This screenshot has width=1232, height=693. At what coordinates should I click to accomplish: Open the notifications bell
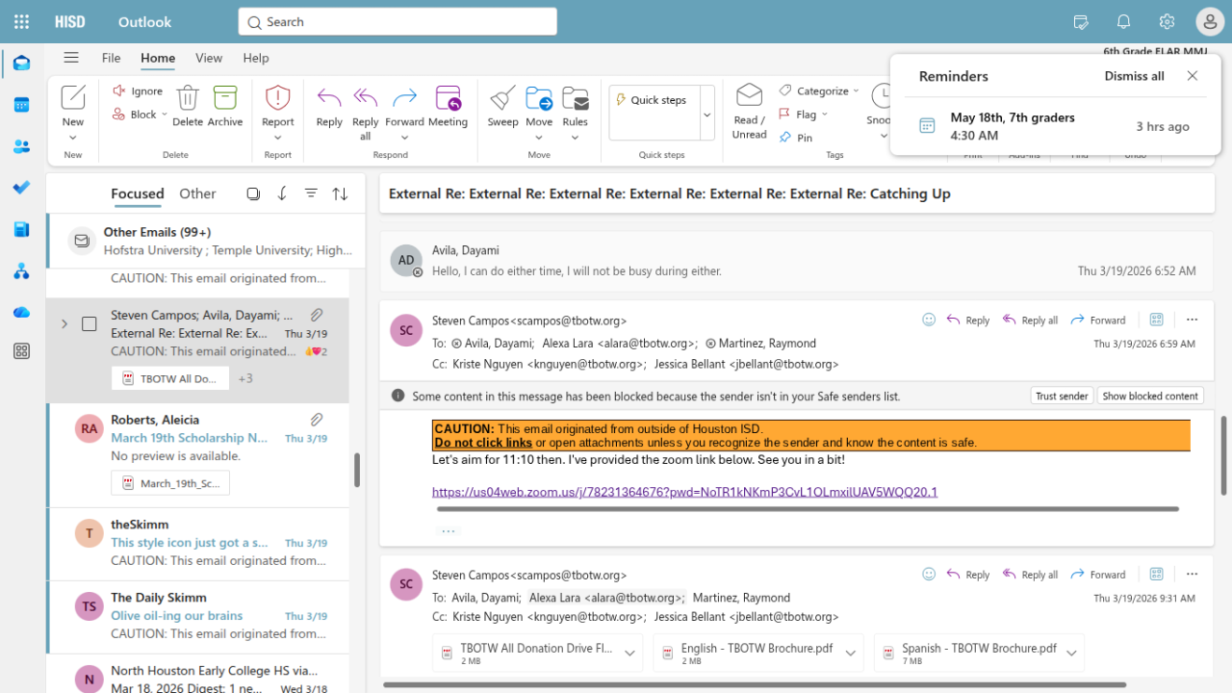tap(1123, 21)
